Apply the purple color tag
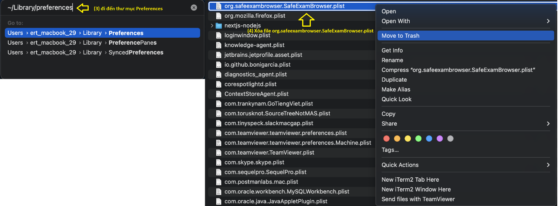Image resolution: width=560 pixels, height=206 pixels. point(440,139)
